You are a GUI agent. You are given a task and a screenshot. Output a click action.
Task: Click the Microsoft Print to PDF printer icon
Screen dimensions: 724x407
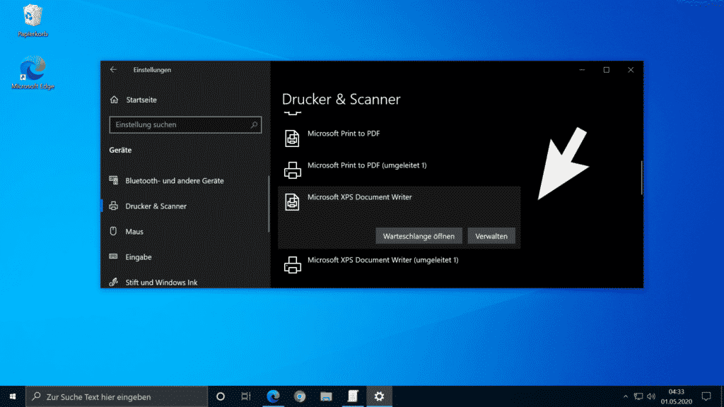(x=292, y=138)
